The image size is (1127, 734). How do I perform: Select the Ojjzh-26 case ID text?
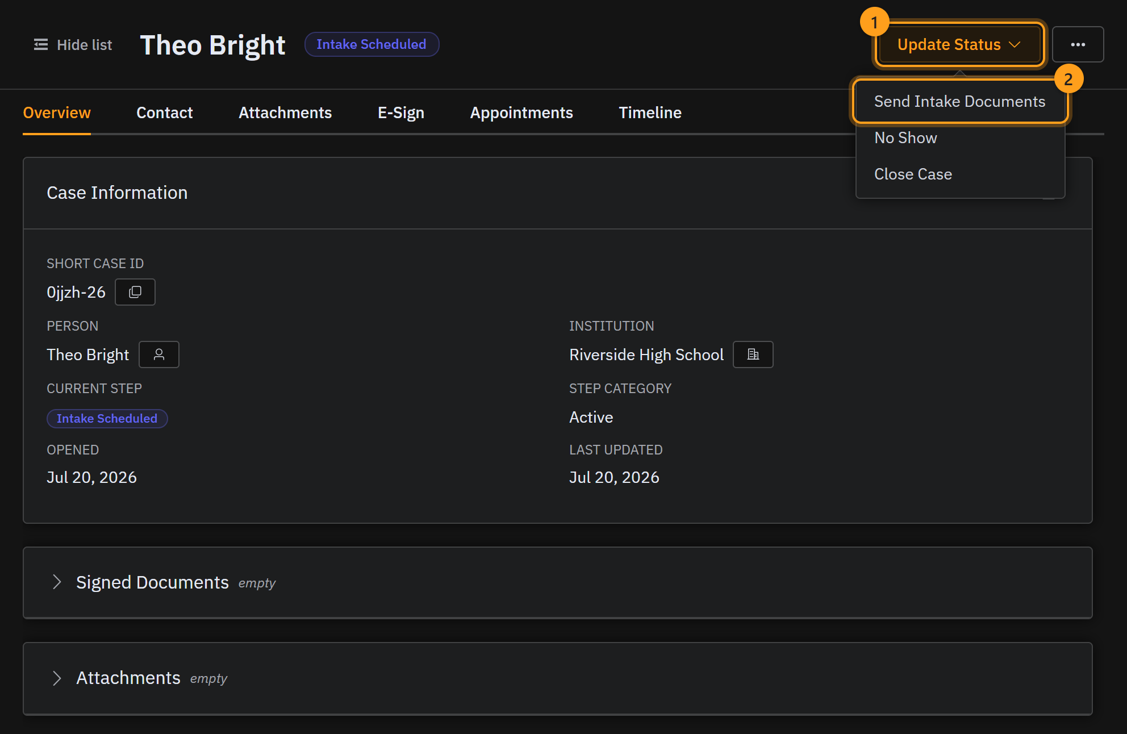(x=76, y=292)
